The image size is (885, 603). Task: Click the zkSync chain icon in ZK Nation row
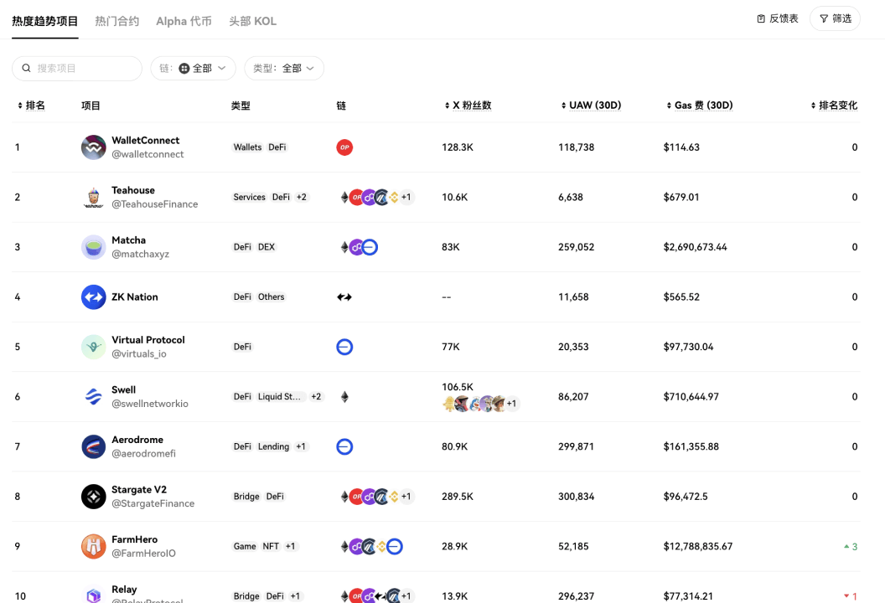(344, 296)
